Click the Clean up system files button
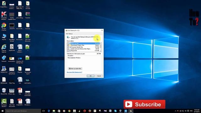 click(x=75, y=69)
